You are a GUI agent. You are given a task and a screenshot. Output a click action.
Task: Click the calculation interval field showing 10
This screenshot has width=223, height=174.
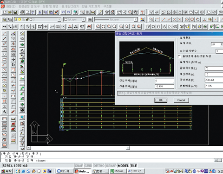coord(214,74)
